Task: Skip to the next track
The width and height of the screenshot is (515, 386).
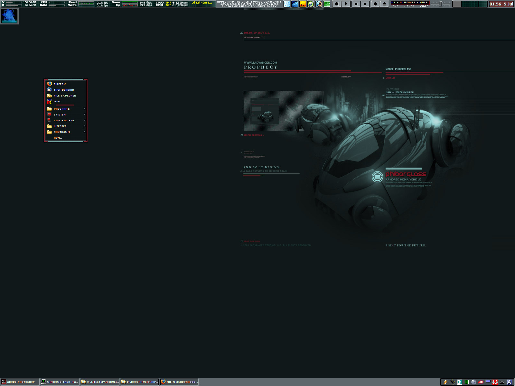Action: point(375,4)
